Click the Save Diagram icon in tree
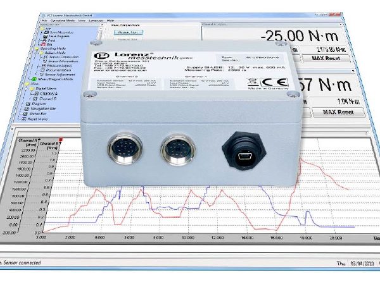The height and width of the screenshot is (282, 380). tap(47, 36)
